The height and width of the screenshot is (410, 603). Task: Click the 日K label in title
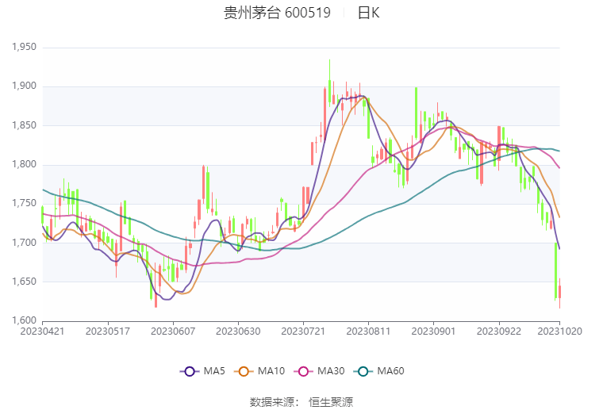click(368, 13)
